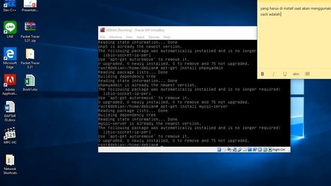
Task: Click 'mysql-server is already the newest version.' line
Action: 149,123
